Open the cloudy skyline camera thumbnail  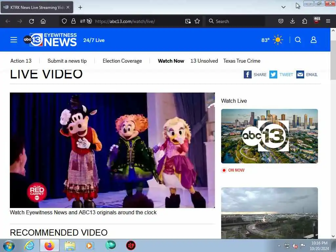coord(269,213)
